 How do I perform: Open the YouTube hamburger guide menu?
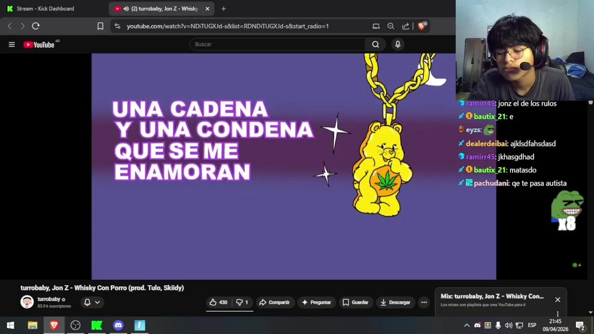[12, 45]
